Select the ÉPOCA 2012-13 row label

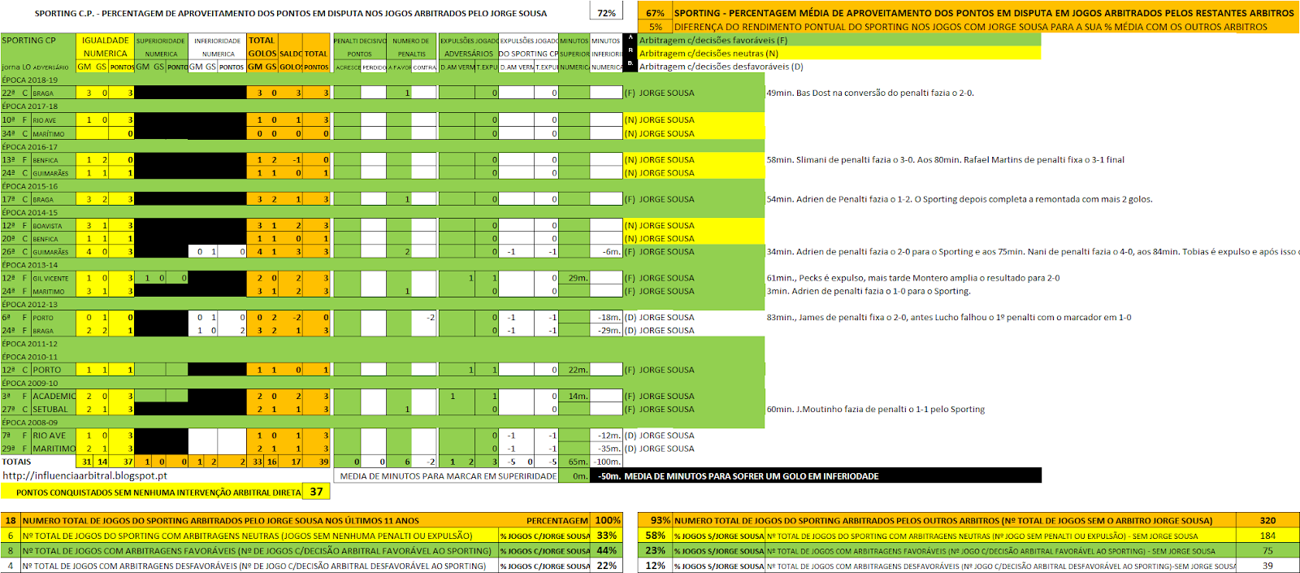[x=30, y=304]
